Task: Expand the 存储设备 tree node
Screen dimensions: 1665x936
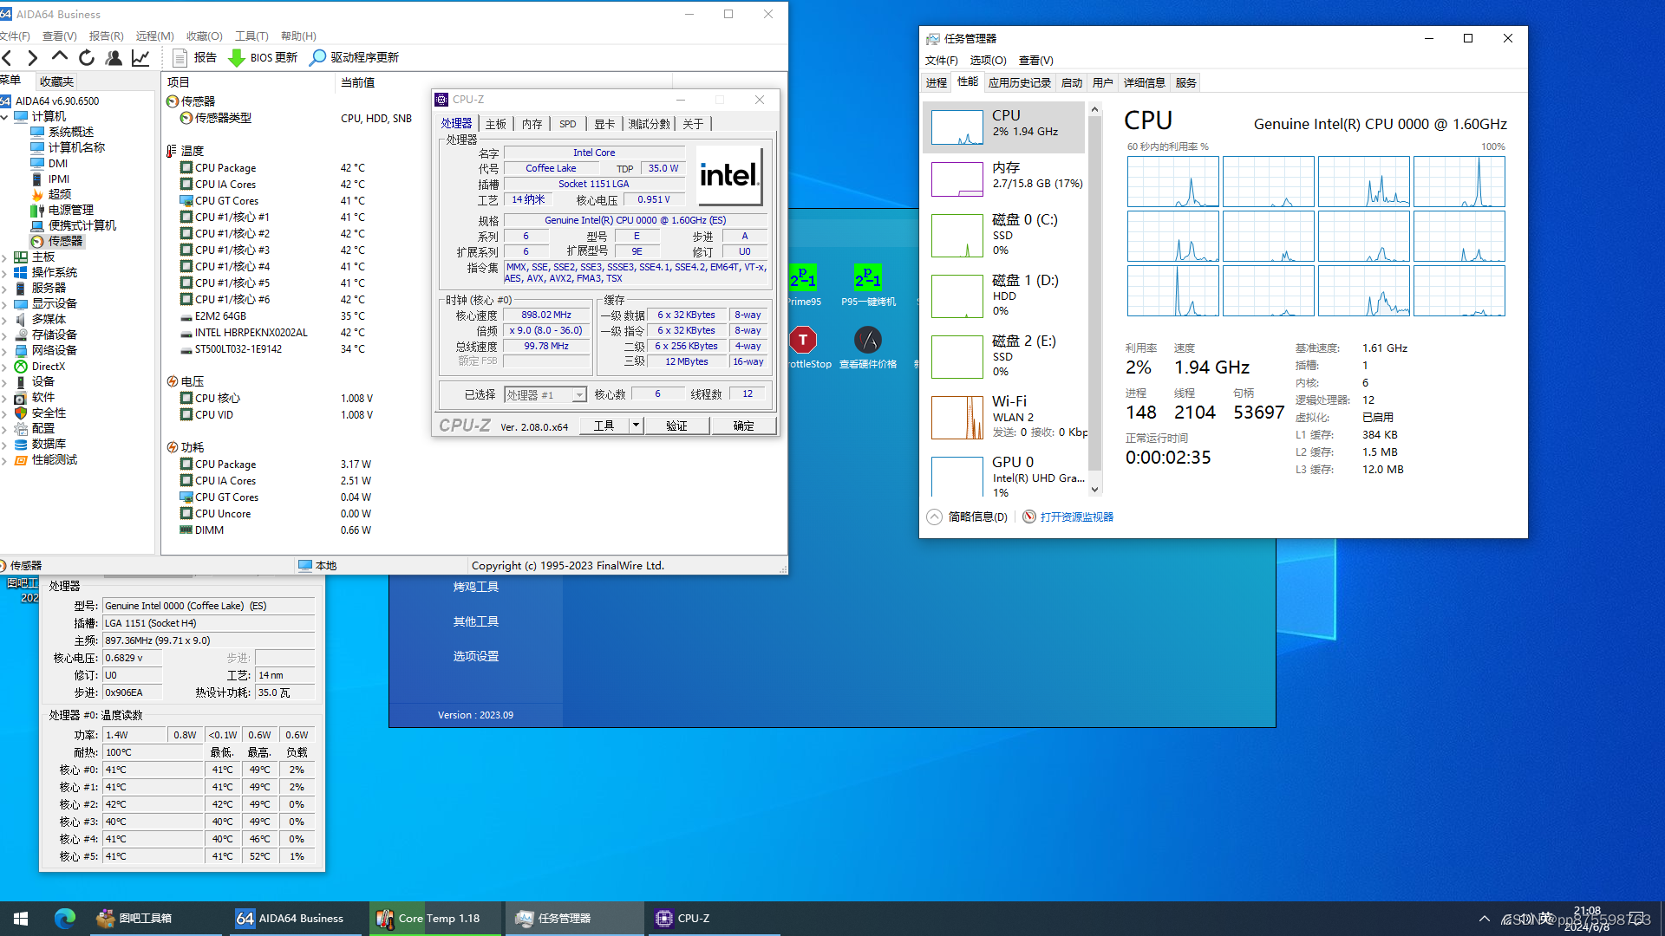Action: pyautogui.click(x=5, y=335)
